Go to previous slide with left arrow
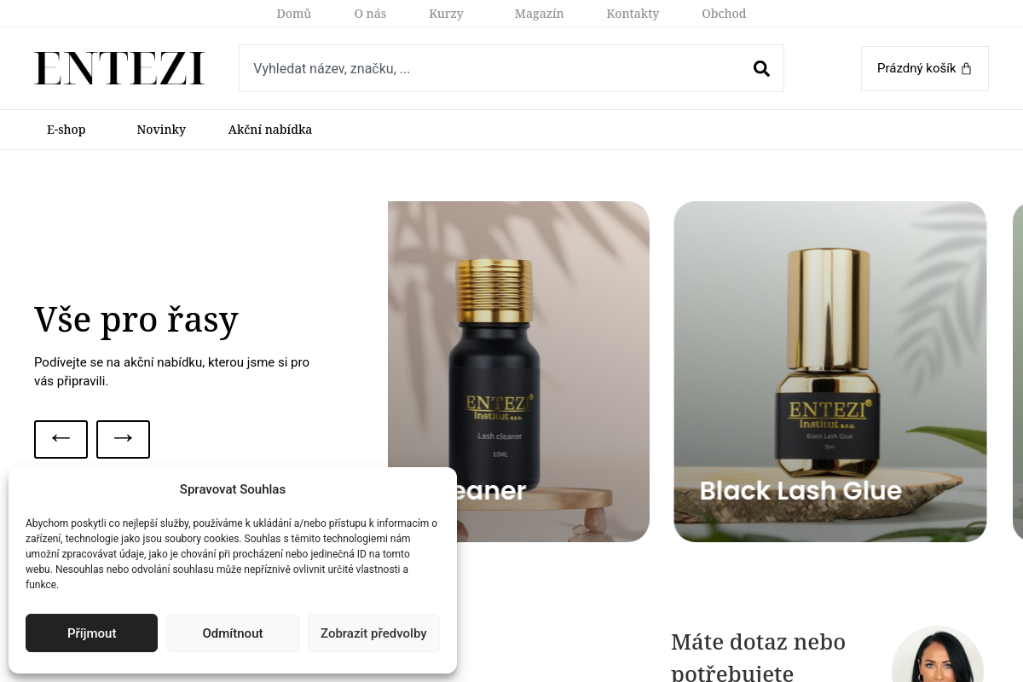 61,439
